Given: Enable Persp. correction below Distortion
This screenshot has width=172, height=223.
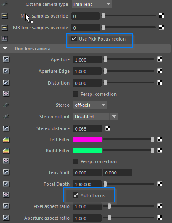Looking at the screenshot, I should (x=76, y=94).
